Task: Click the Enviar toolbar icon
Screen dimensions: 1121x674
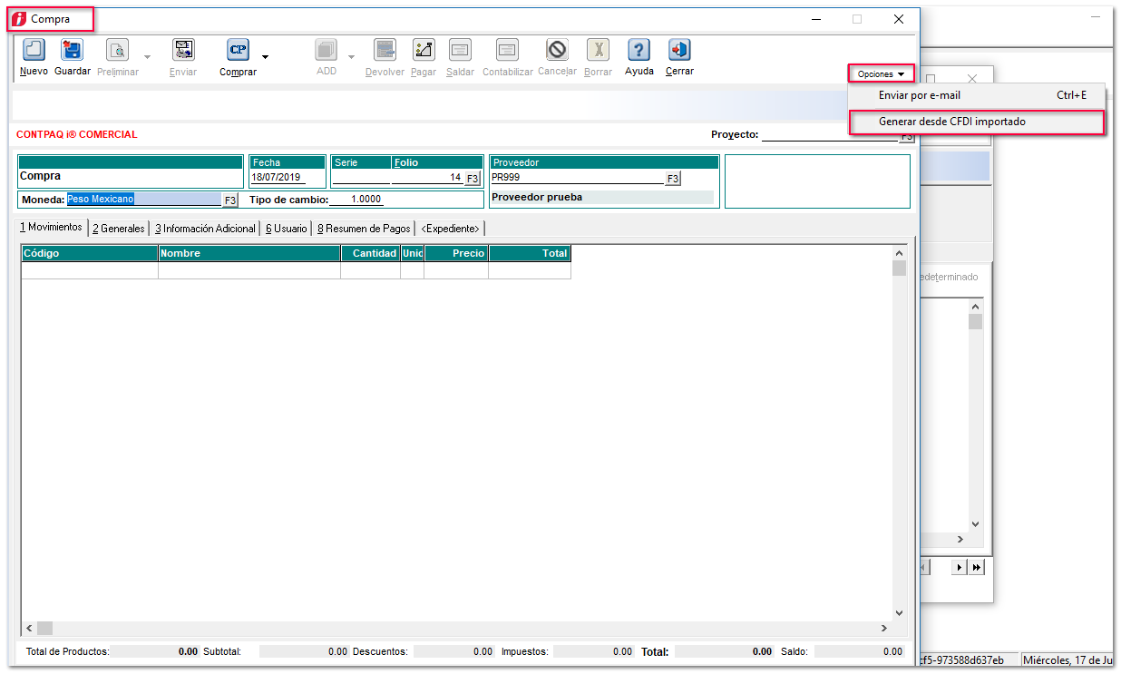Action: 183,50
